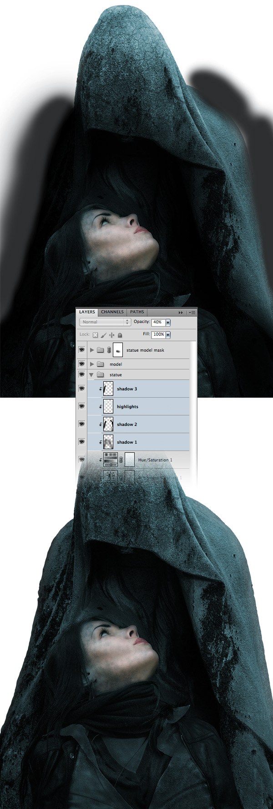
Task: Click the link icon on statue model mask
Action: point(109,350)
